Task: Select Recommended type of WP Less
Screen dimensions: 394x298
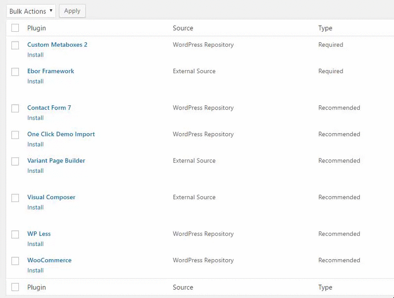Action: [339, 234]
